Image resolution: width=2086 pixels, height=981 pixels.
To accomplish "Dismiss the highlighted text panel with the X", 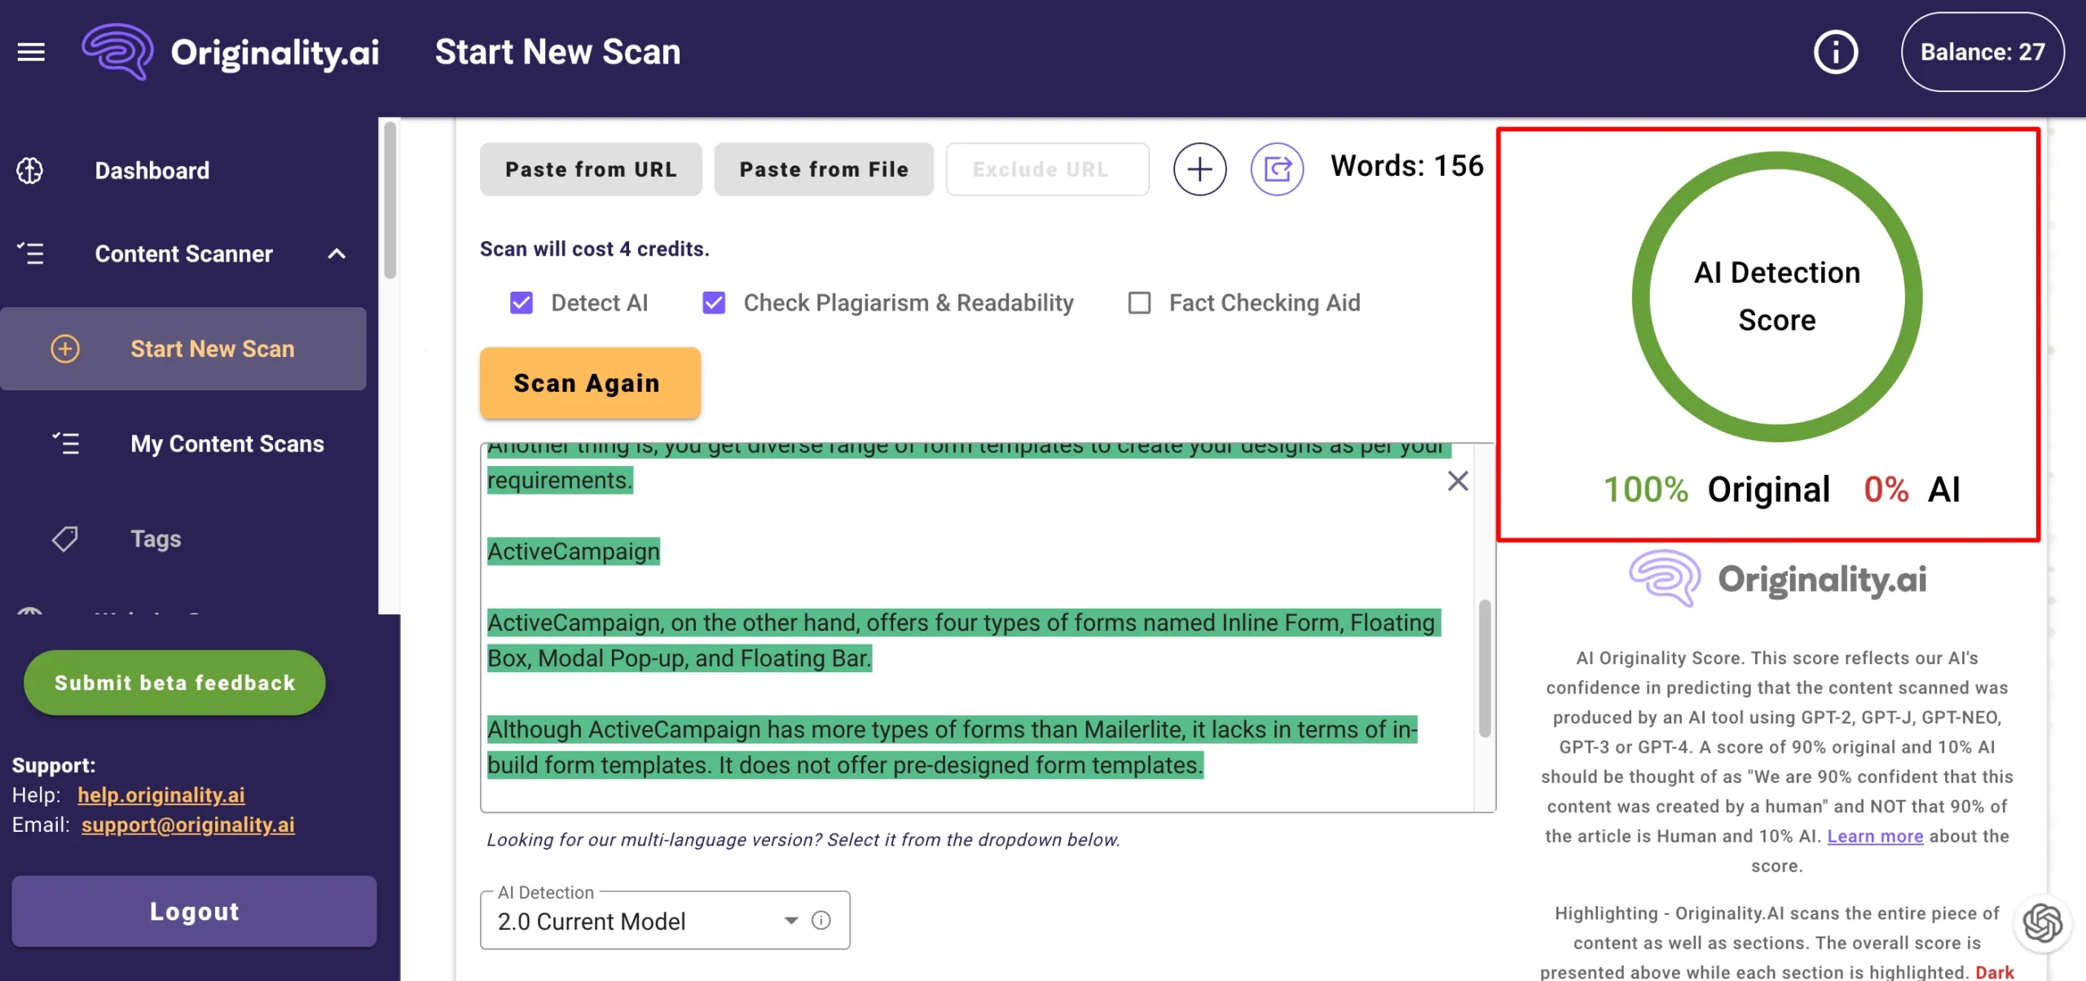I will pos(1458,481).
